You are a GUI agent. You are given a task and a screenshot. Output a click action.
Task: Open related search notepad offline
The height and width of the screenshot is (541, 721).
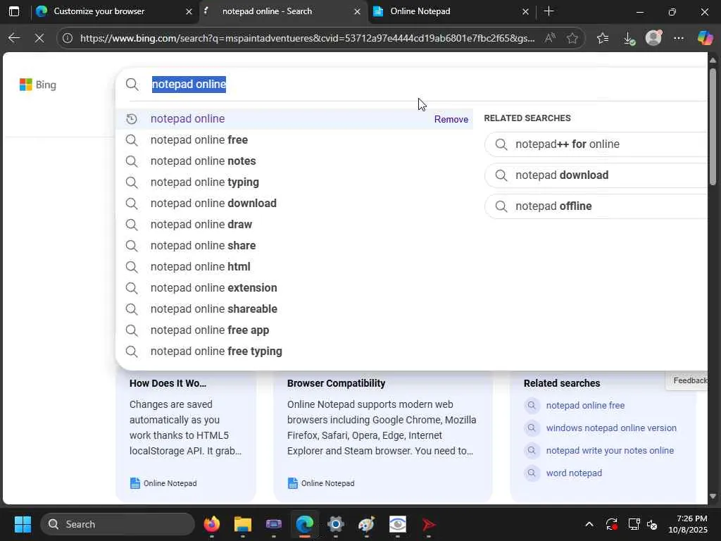[596, 206]
